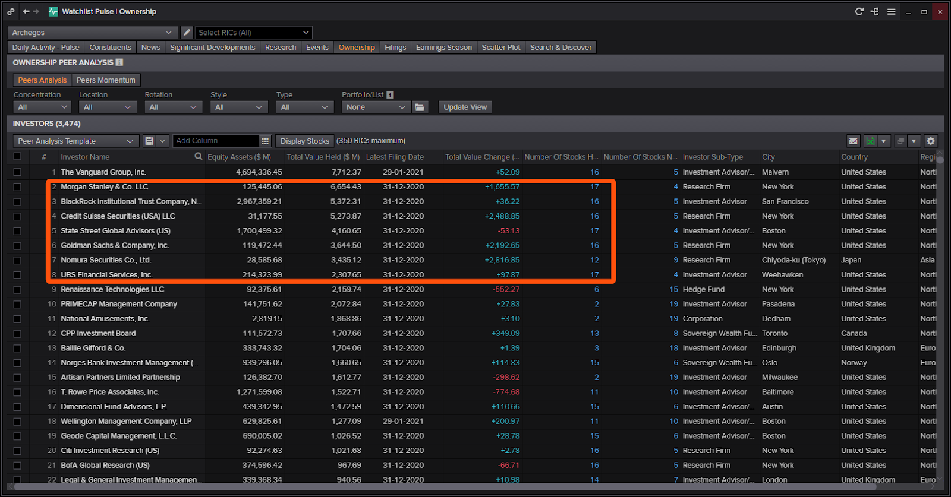Click the Earnings Season tab

tap(443, 48)
